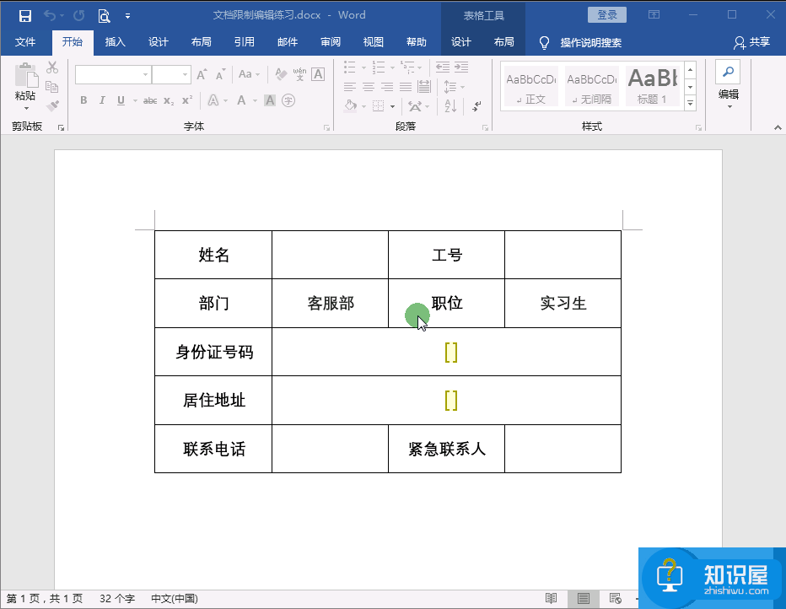Viewport: 786px width, 609px height.
Task: Click the Paste clipboard icon
Action: [x=25, y=76]
